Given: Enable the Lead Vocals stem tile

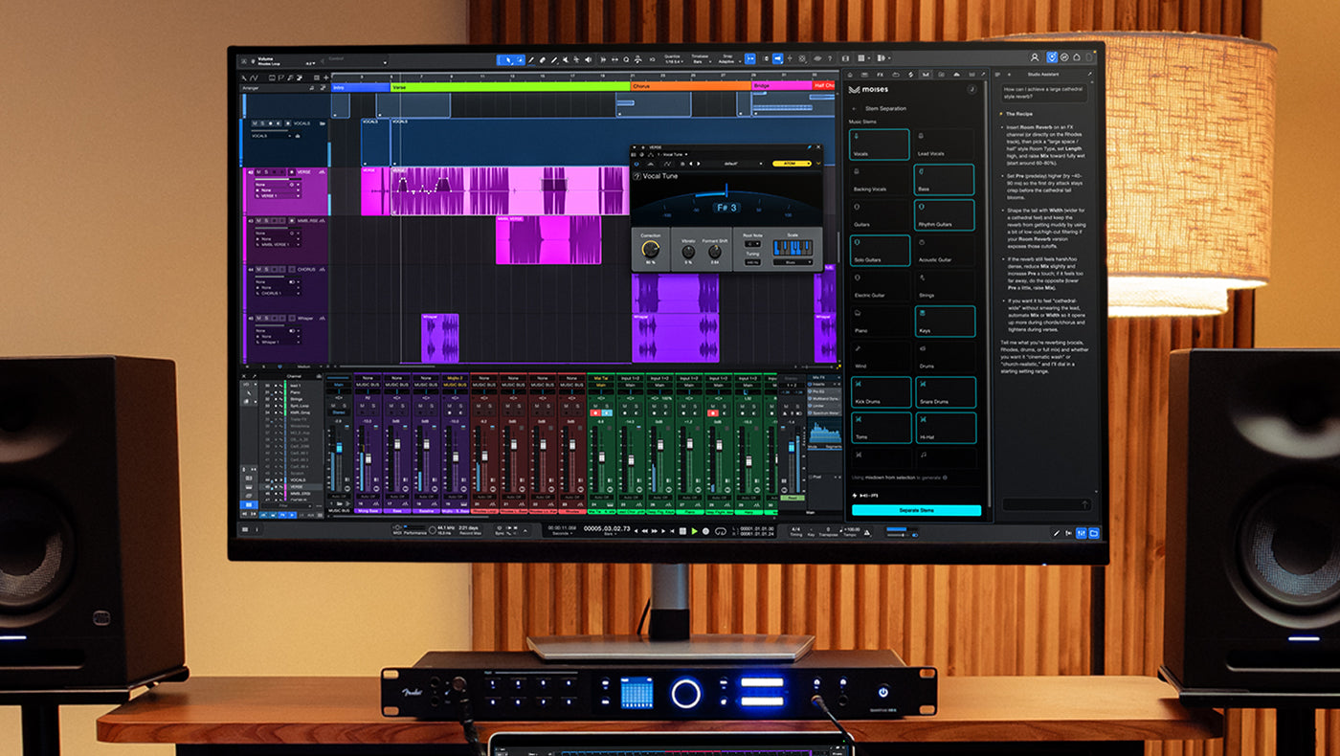Looking at the screenshot, I should pos(944,145).
